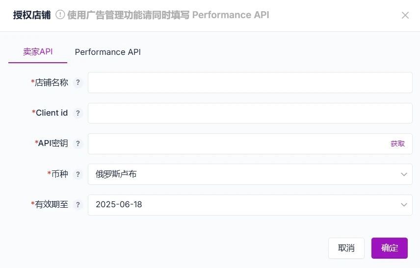Viewport: 420px width, 268px height.
Task: Open the 币种 dropdown showing 俄罗斯卢布
Action: click(x=250, y=174)
